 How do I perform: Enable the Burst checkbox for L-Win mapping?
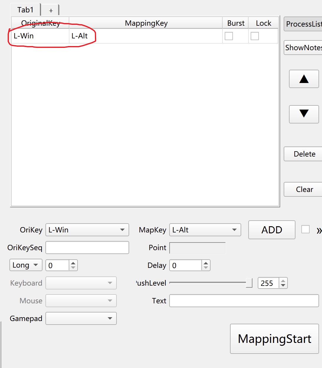229,36
